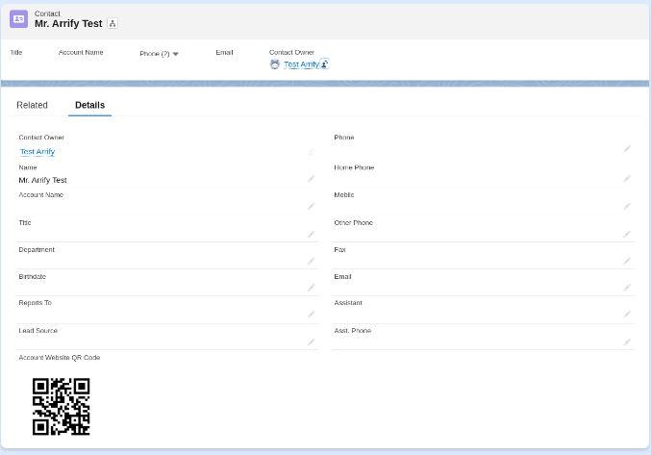Expand the Phone (2) dropdown arrow

tap(175, 54)
